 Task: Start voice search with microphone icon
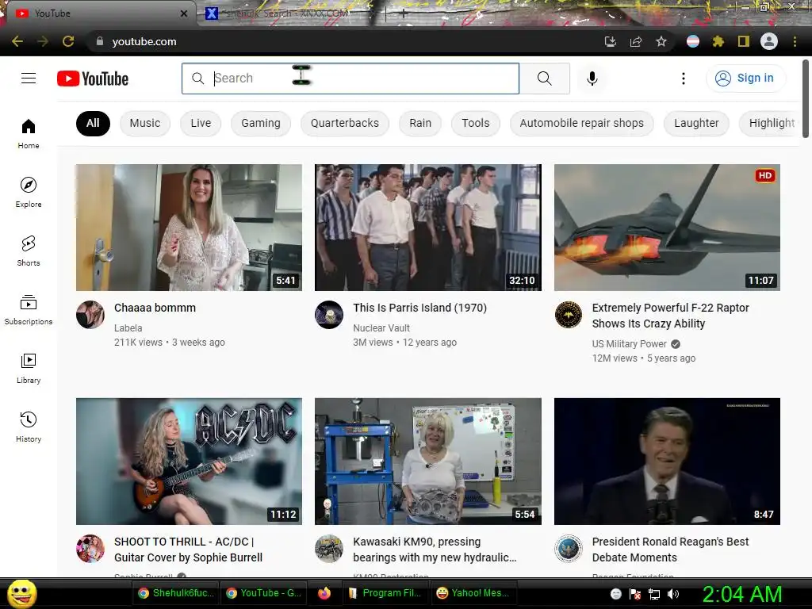coord(592,79)
